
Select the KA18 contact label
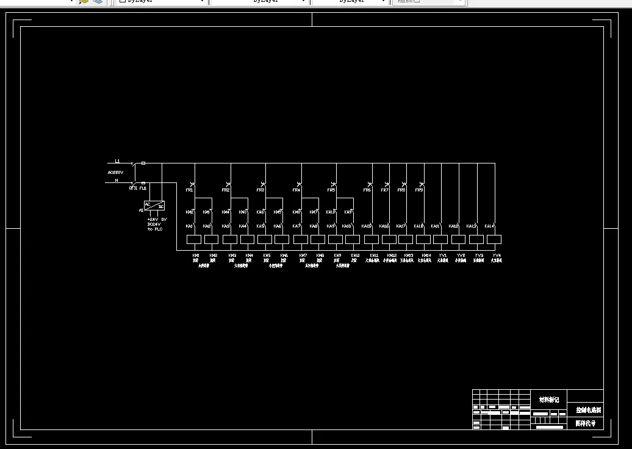tap(418, 226)
